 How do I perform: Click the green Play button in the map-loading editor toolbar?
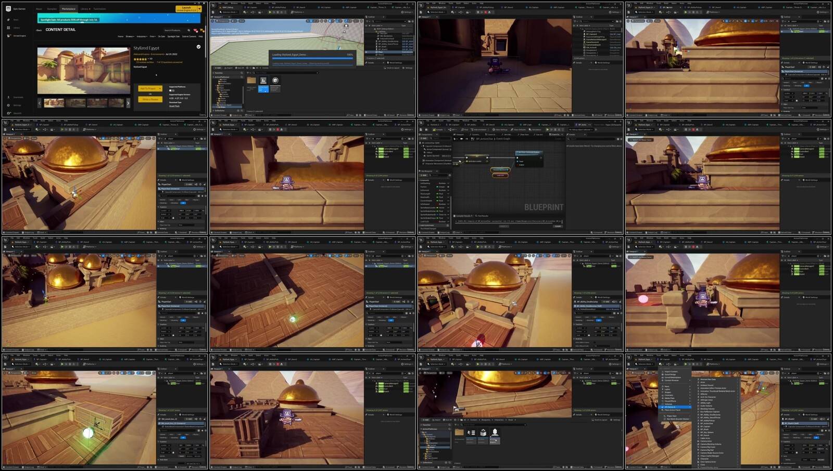point(270,12)
